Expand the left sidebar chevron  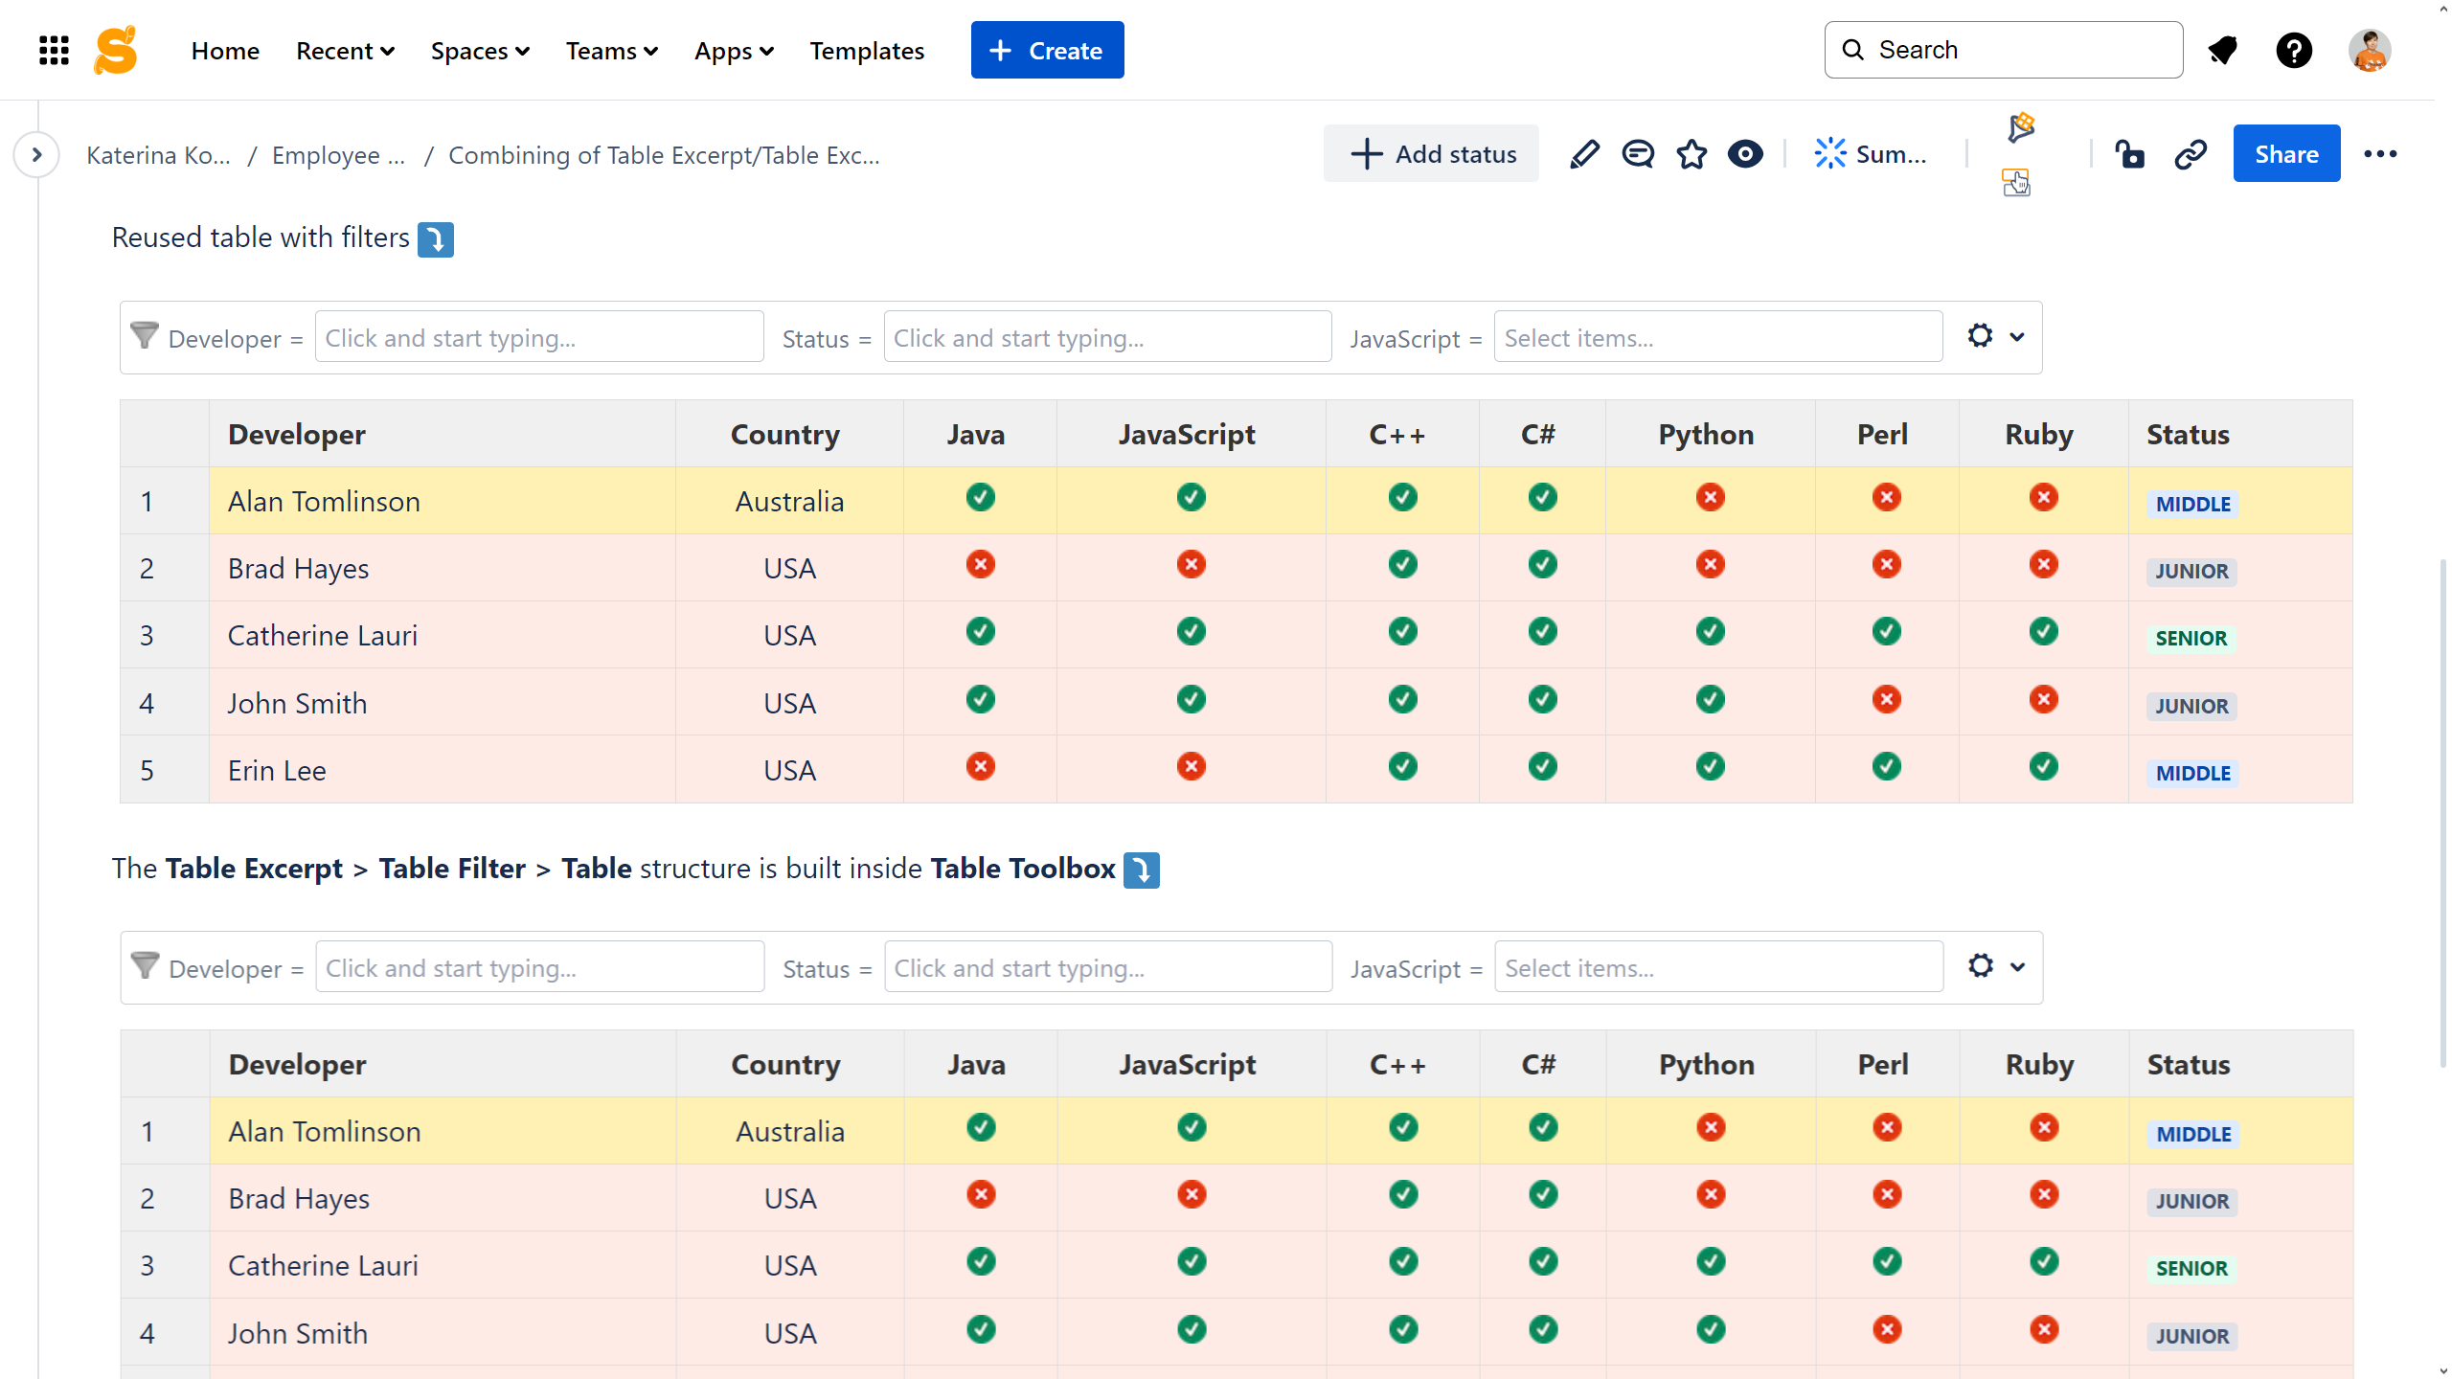coord(36,154)
